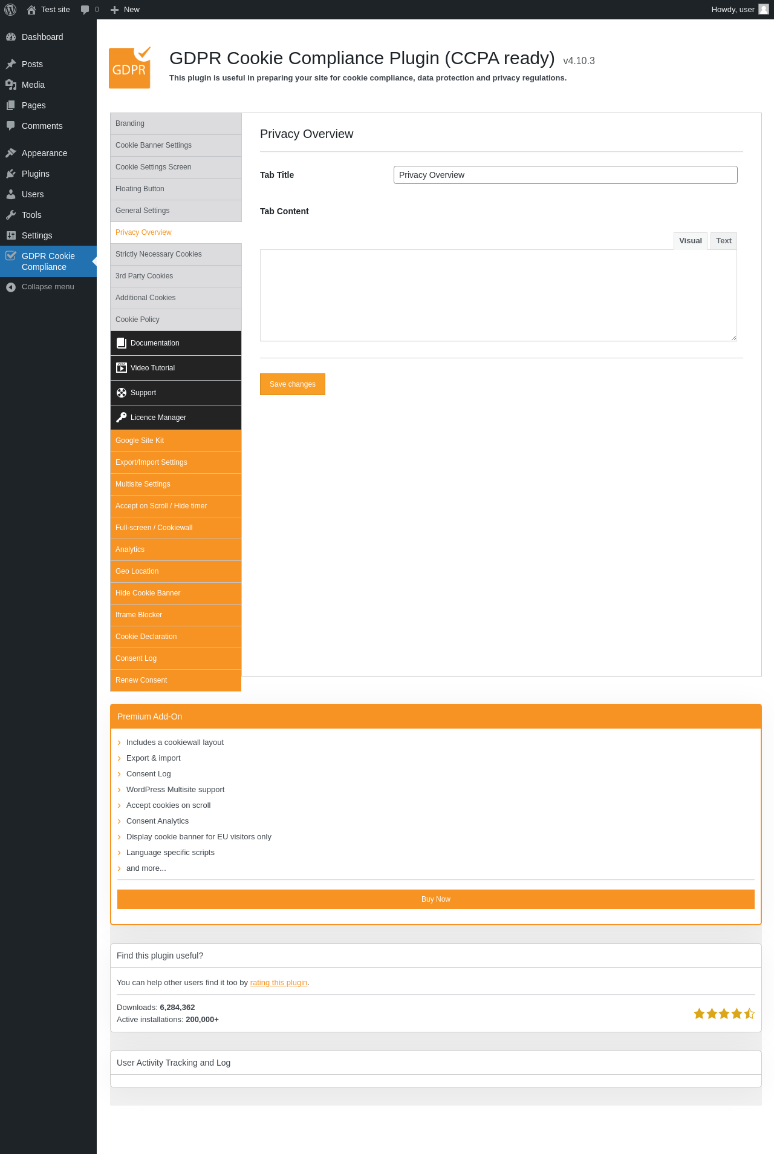Click the Save changes button

pyautogui.click(x=293, y=384)
